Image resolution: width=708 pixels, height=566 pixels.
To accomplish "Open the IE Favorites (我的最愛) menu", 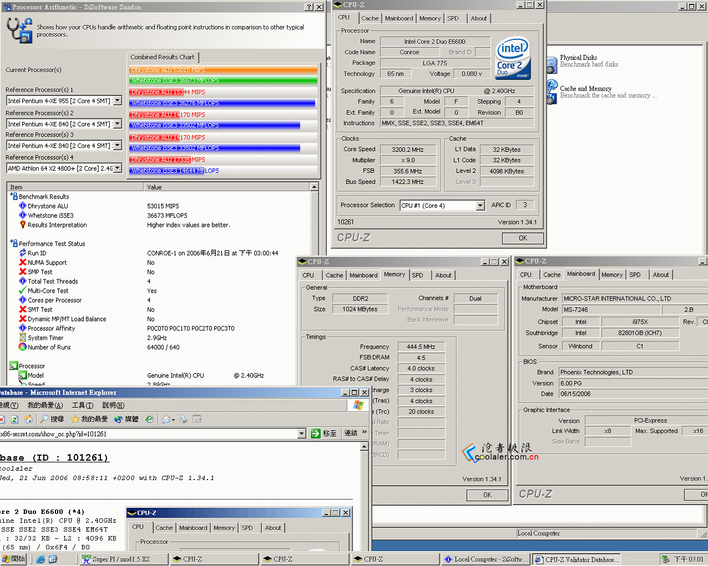I will pyautogui.click(x=45, y=405).
